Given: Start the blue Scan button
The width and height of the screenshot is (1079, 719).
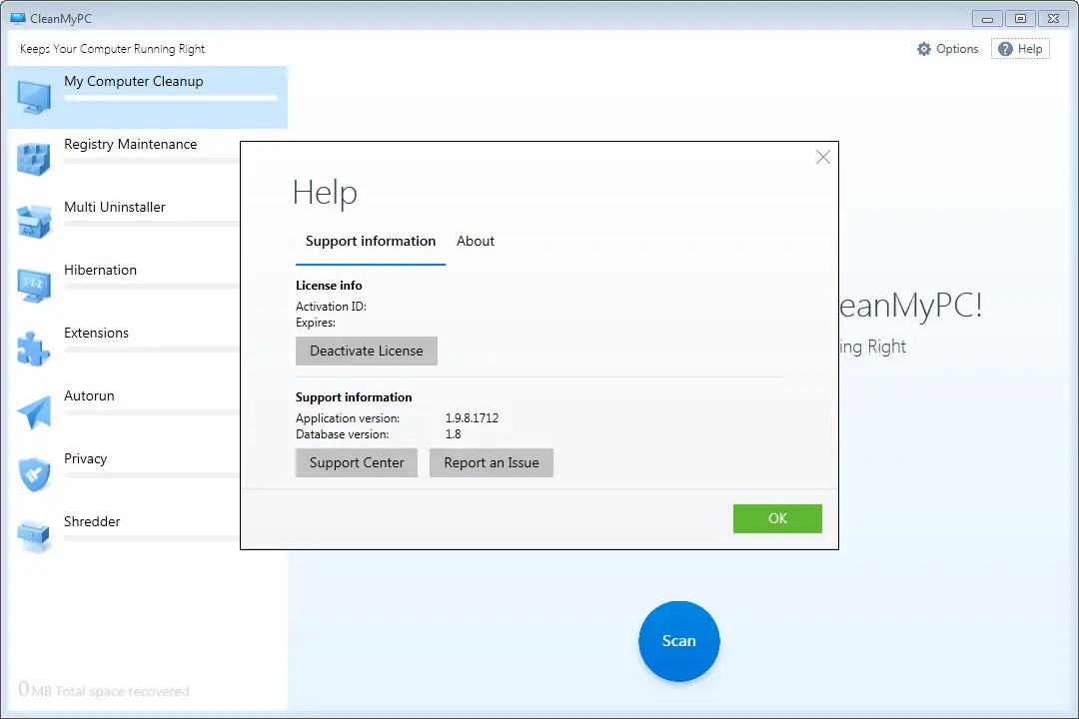Looking at the screenshot, I should pyautogui.click(x=679, y=641).
